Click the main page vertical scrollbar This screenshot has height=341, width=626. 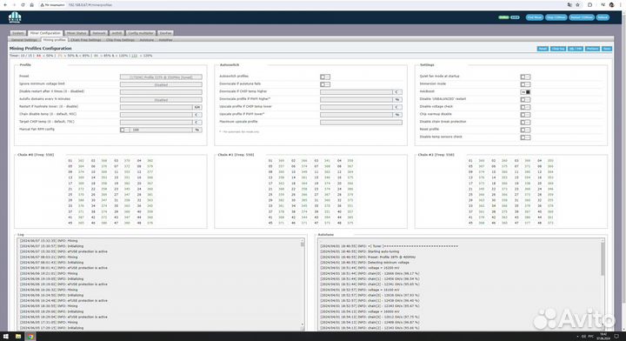623,160
